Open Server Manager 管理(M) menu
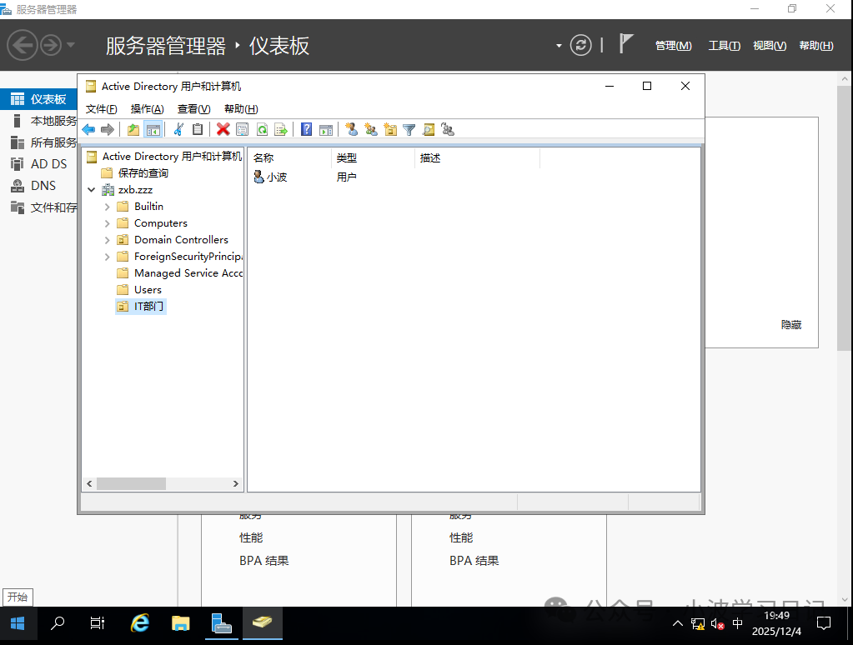Viewport: 853px width, 645px height. (674, 46)
